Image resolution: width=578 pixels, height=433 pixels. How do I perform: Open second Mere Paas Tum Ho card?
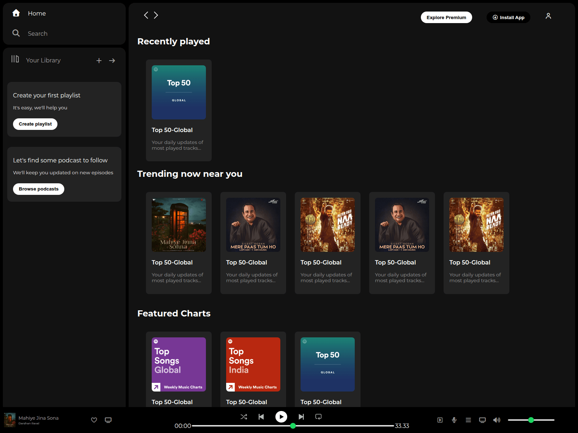coord(402,243)
